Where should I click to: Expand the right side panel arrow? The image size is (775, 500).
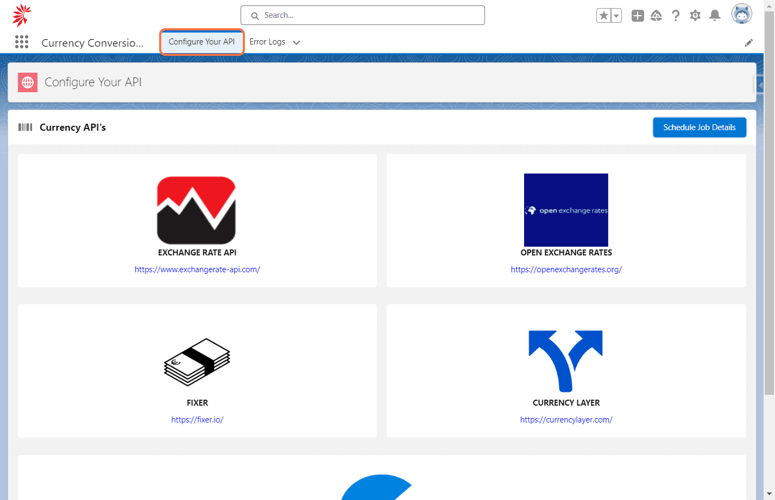point(760,85)
